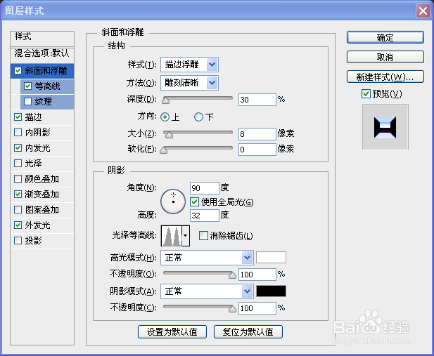This screenshot has width=434, height=356.
Task: Uncheck the 渐变叠加 checkbox
Action: [x=18, y=195]
